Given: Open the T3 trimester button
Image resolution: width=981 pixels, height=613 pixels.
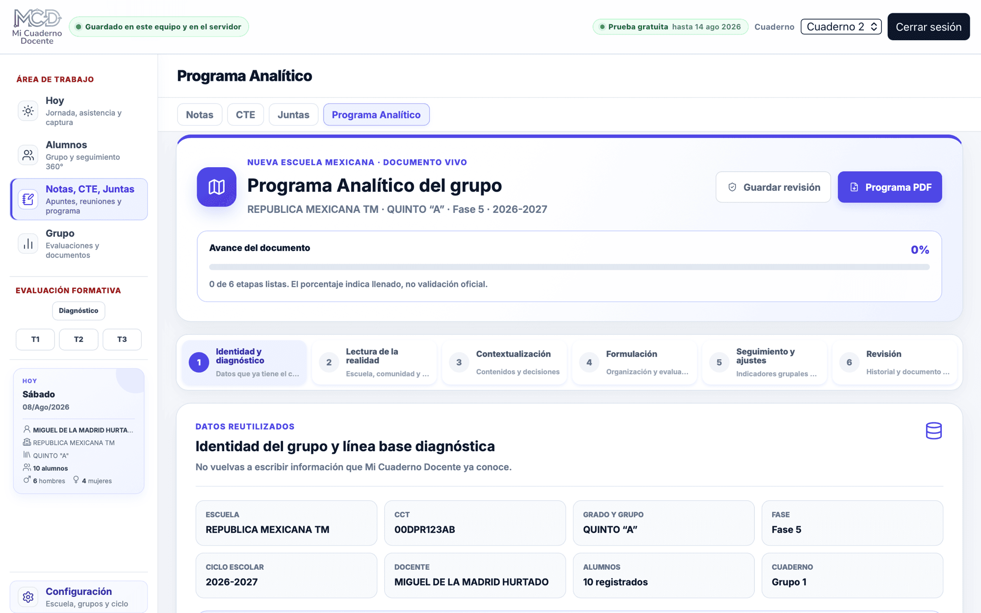Looking at the screenshot, I should coord(122,339).
